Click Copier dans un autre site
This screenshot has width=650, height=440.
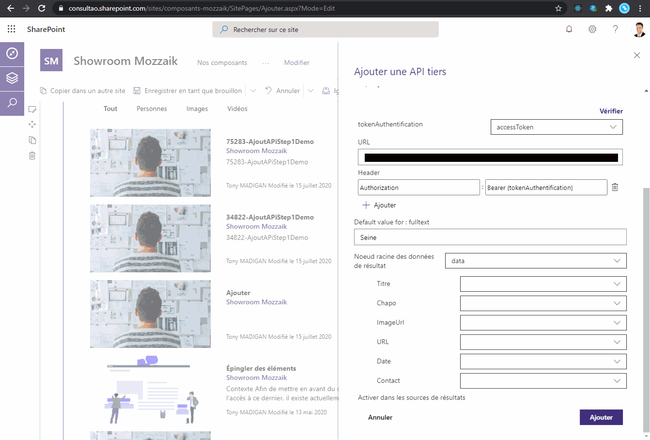(x=83, y=91)
